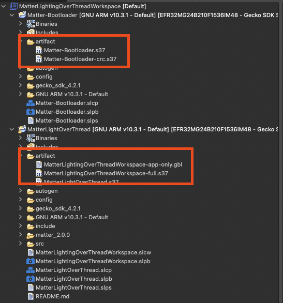Click the README.md file icon
Viewport: 283px width, 303px height.
pyautogui.click(x=31, y=296)
